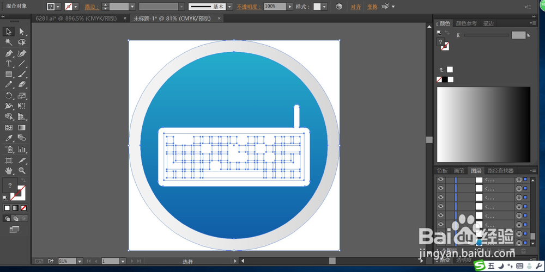The height and width of the screenshot is (272, 545).
Task: Select the Magic Wand tool
Action: [9, 42]
